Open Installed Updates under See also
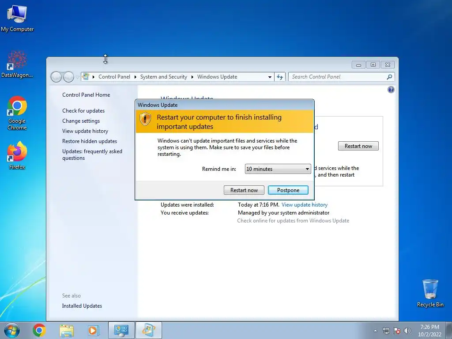 82,306
